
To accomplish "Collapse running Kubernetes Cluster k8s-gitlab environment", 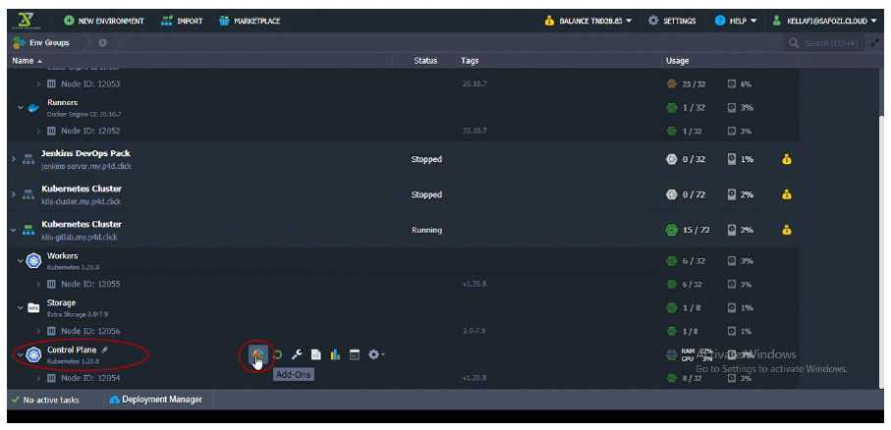I will pyautogui.click(x=14, y=230).
